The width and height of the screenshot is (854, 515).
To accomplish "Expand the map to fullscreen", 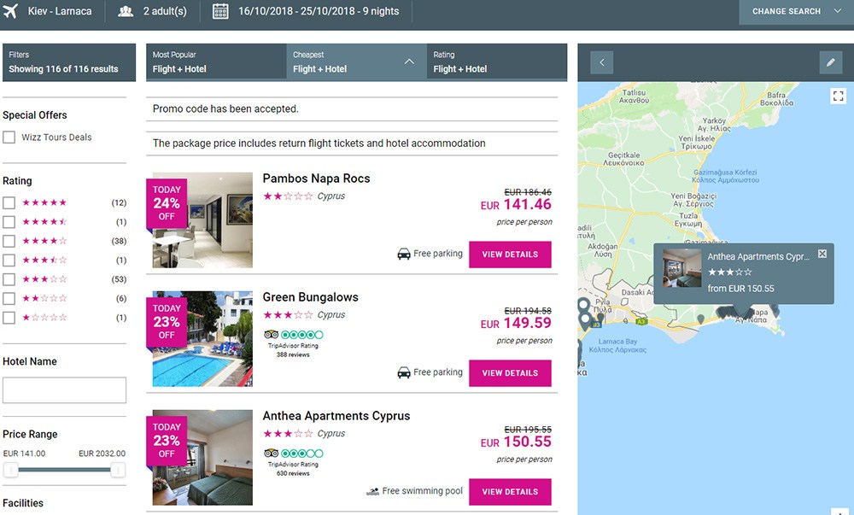I will pos(838,97).
